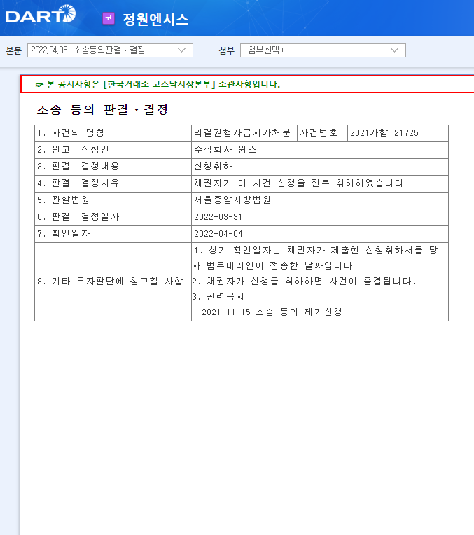Viewport: 474px width, 535px height.
Task: Click the row label 2. 원고ㆍ신청인
Action: point(73,149)
